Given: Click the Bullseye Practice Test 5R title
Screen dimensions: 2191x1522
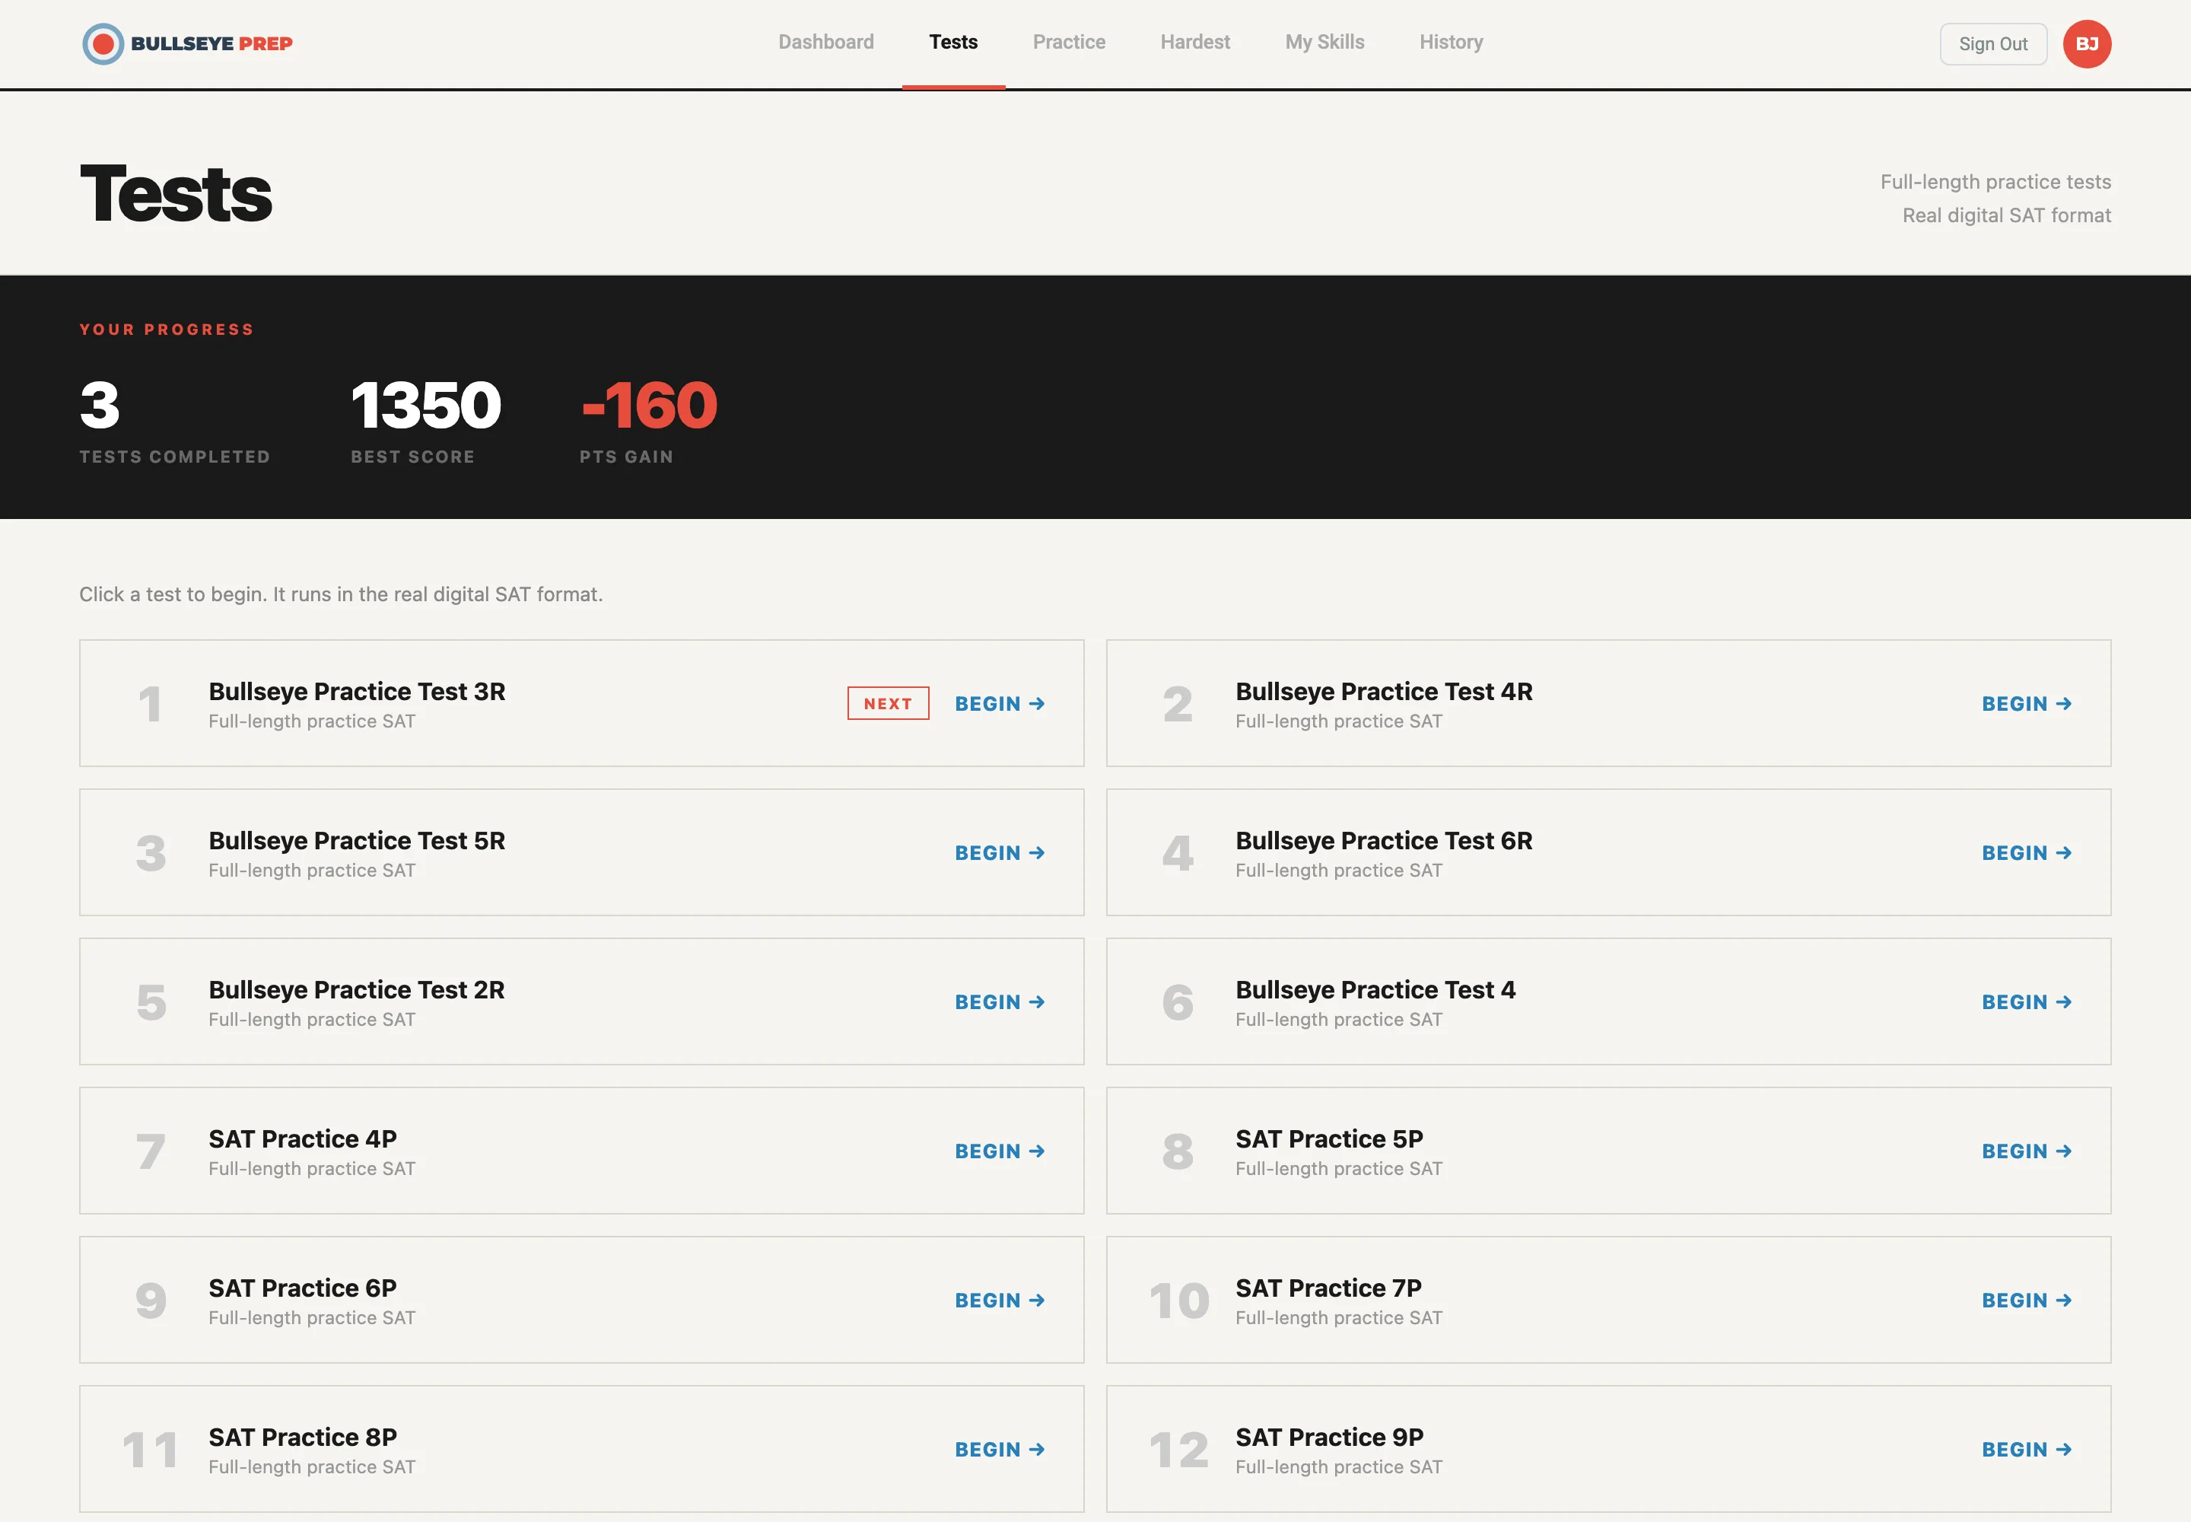Looking at the screenshot, I should 357,840.
